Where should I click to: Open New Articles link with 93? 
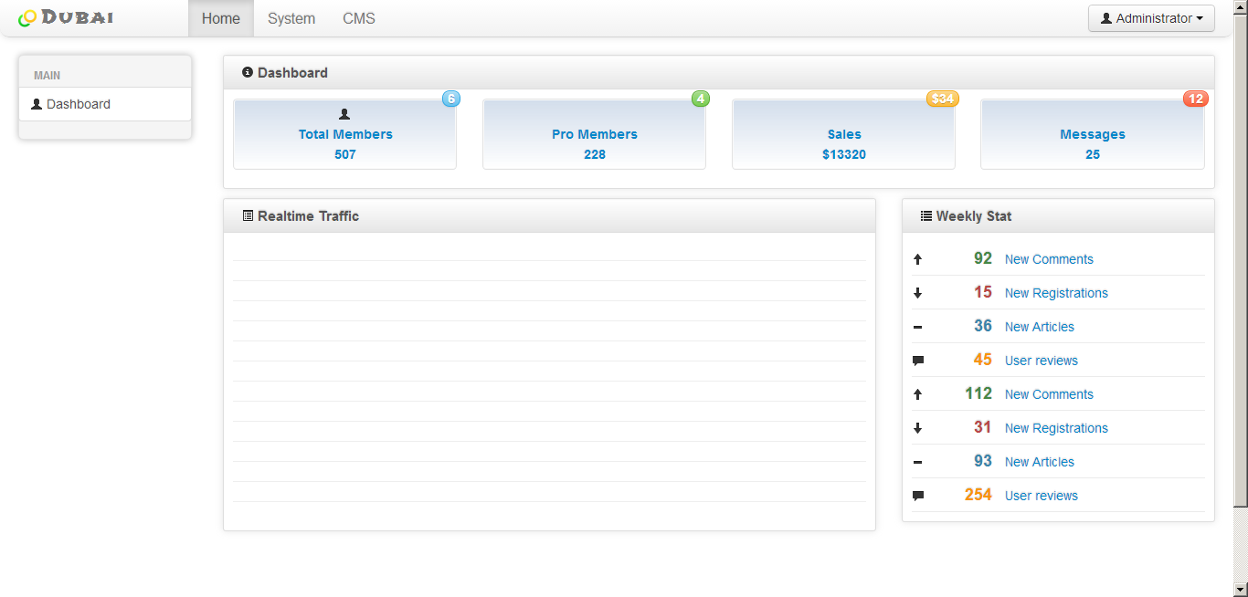click(1040, 462)
